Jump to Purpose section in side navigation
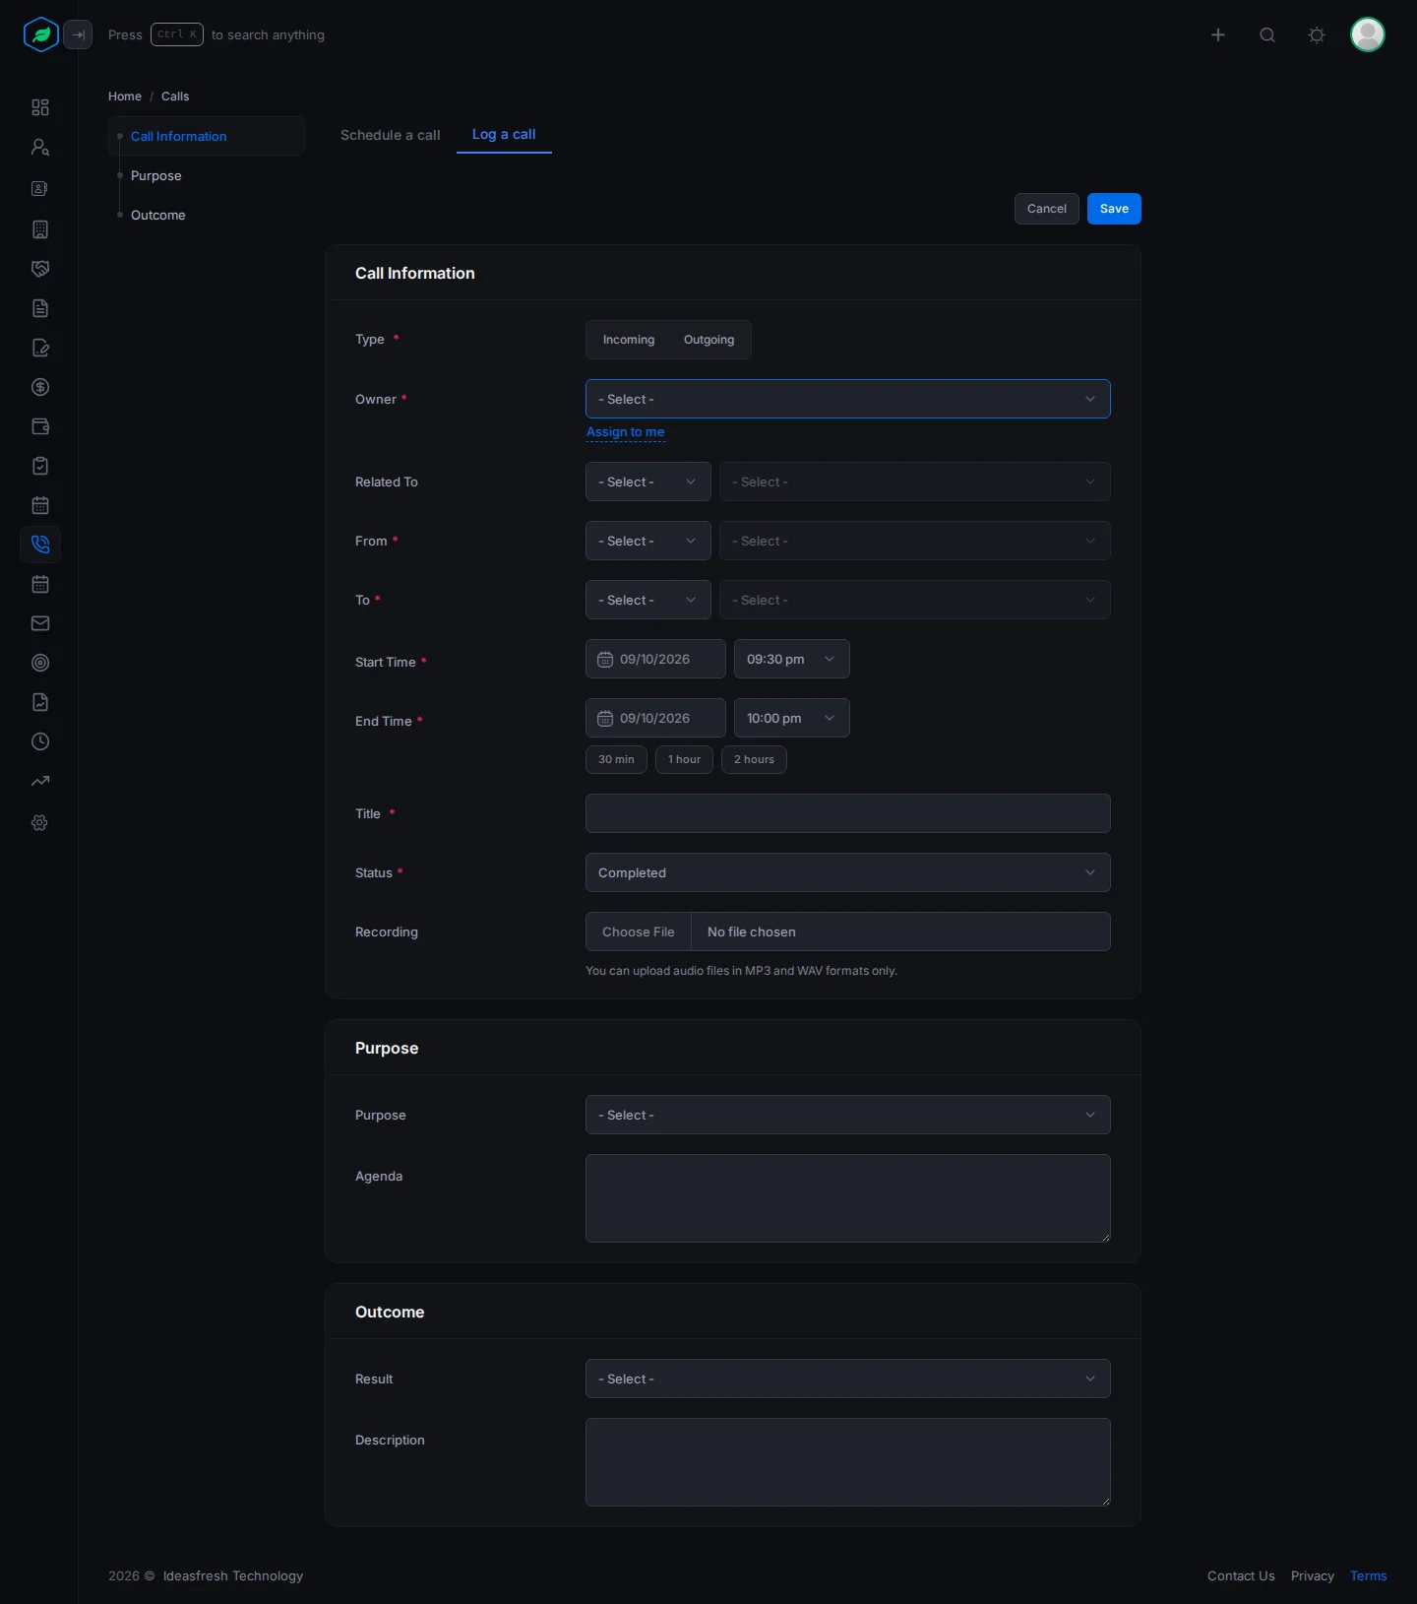Image resolution: width=1417 pixels, height=1604 pixels. coord(156,175)
